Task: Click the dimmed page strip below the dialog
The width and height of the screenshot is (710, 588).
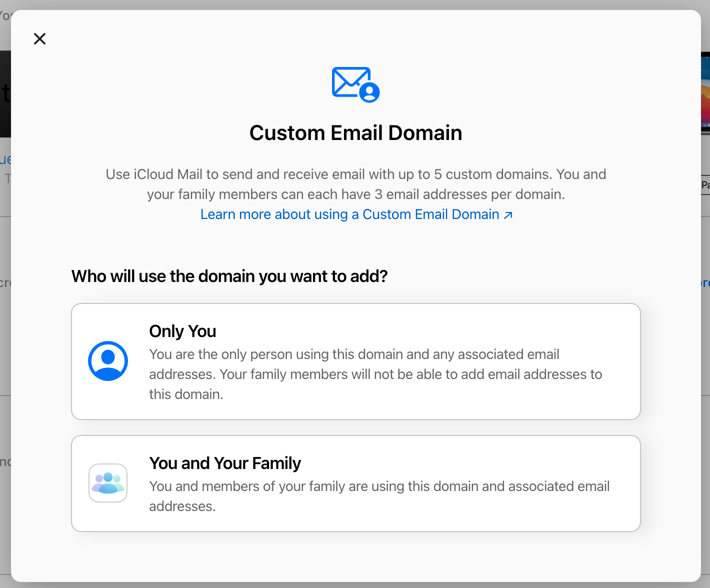Action: (355, 585)
